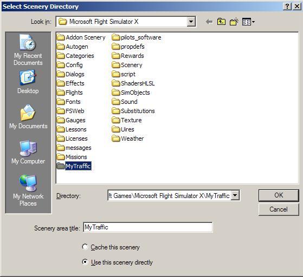Select the Weather folder
The height and width of the screenshot is (277, 303).
click(x=128, y=138)
